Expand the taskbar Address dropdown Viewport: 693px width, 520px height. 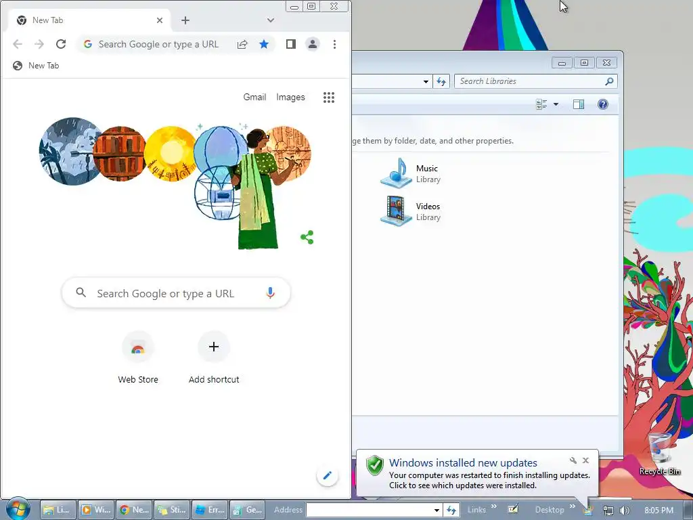[x=437, y=511]
